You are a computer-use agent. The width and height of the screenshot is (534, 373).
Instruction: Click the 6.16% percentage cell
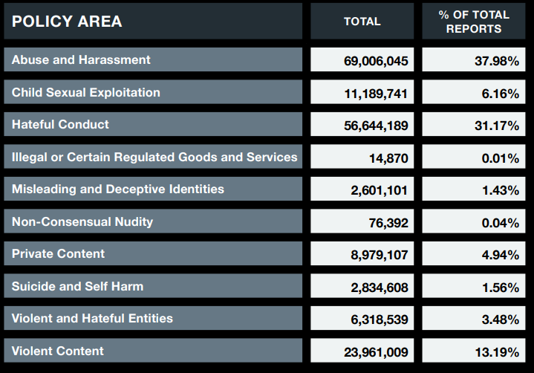pyautogui.click(x=474, y=92)
